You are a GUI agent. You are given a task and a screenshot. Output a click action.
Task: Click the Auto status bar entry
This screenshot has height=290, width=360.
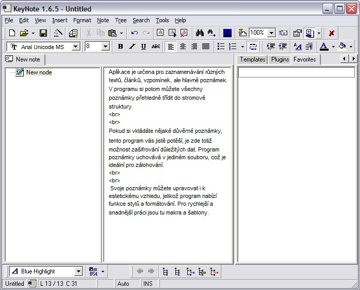pos(123,284)
